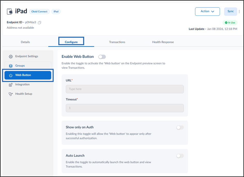This screenshot has height=177, width=244.
Task: Open Endpoint Settings in sidebar
Action: tap(28, 56)
